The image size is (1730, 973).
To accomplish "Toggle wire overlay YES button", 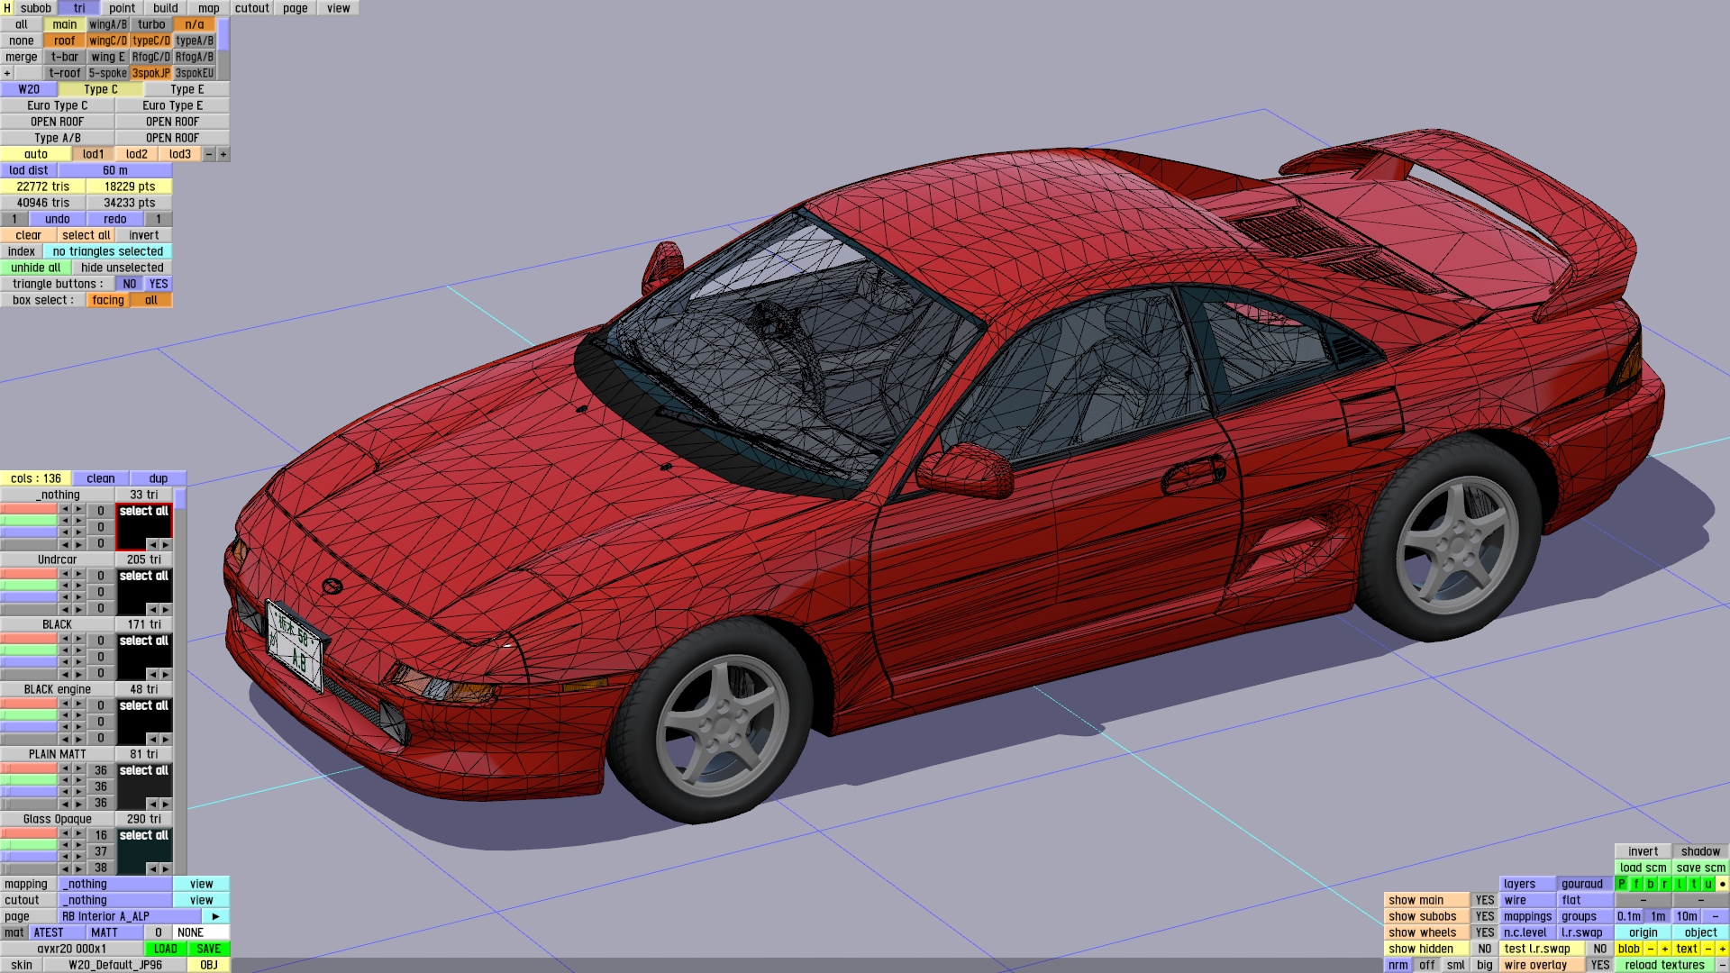I will [x=1599, y=965].
